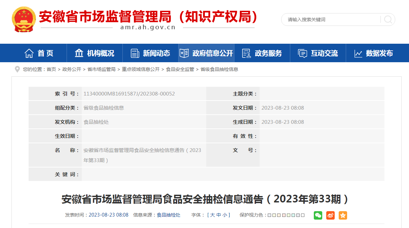
Task: Click the site title 安徽省市场监督管理局
Action: [x=105, y=17]
